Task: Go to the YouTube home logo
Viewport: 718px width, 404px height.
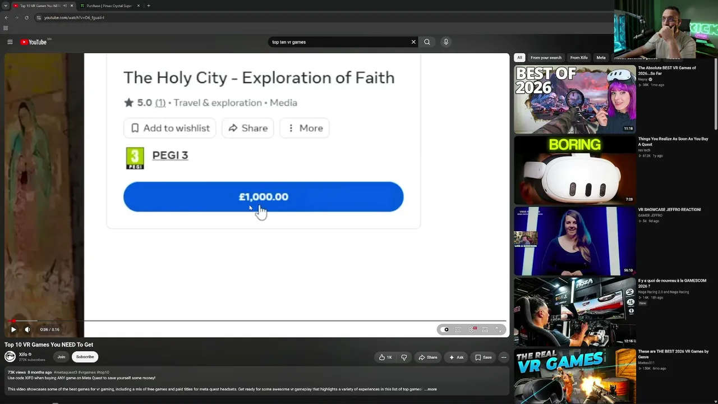Action: [x=34, y=42]
